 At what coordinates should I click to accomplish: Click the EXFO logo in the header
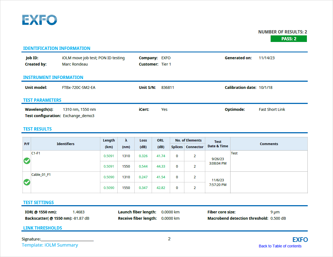[x=40, y=20]
